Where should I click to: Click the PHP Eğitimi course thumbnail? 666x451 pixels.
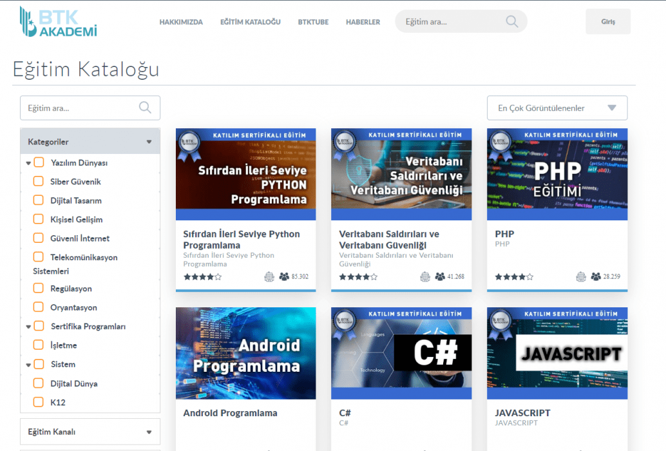pyautogui.click(x=557, y=174)
